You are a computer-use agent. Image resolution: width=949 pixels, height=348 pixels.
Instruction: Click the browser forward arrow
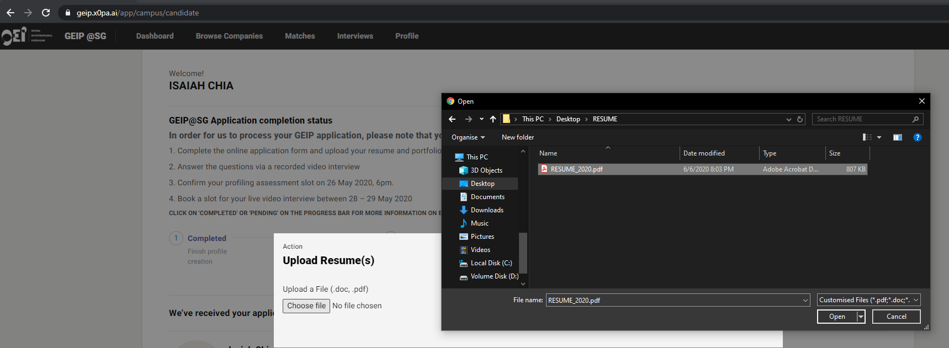28,13
